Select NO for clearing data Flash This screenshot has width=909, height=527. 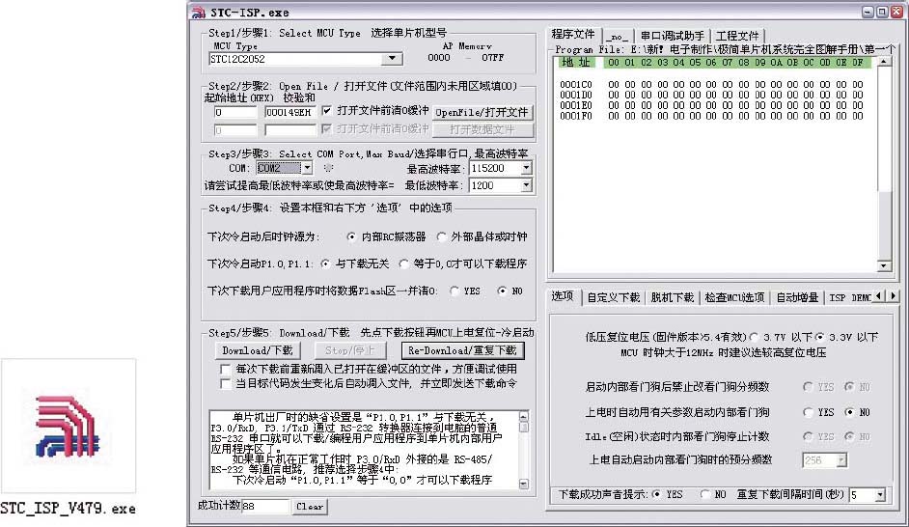(x=502, y=291)
